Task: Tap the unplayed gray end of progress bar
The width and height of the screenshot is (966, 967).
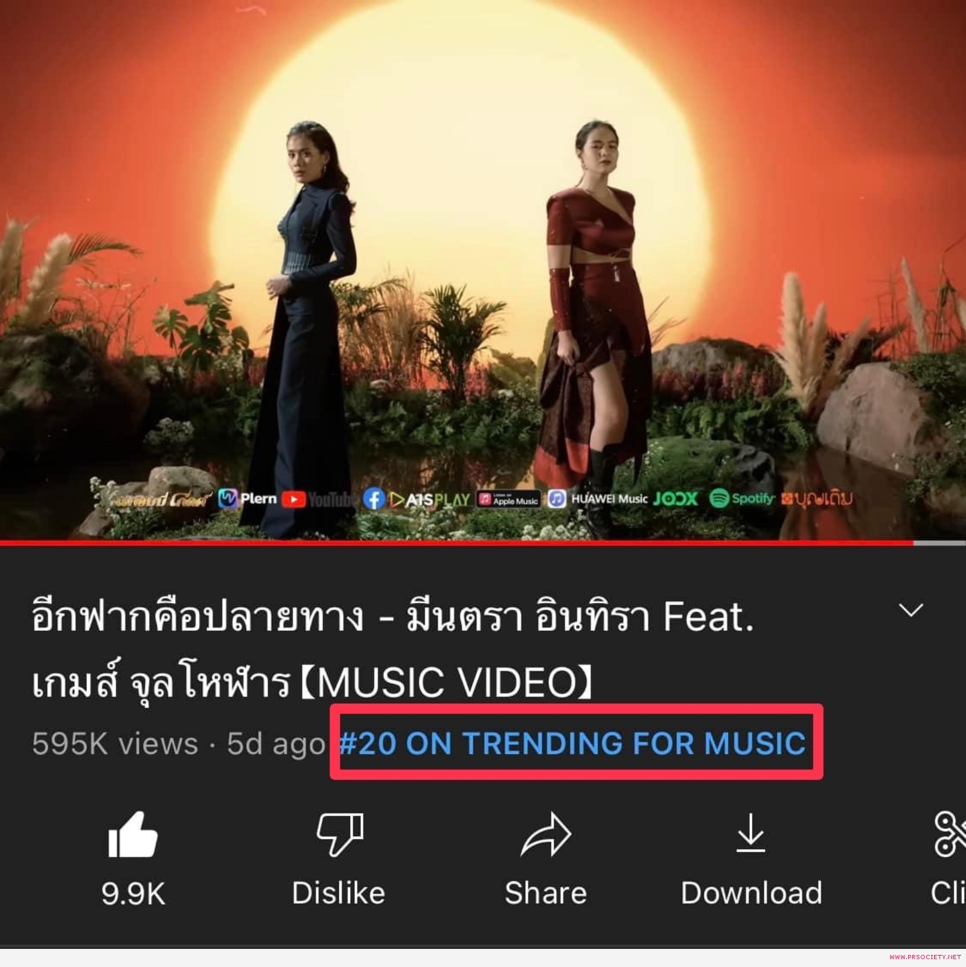Action: click(x=939, y=543)
